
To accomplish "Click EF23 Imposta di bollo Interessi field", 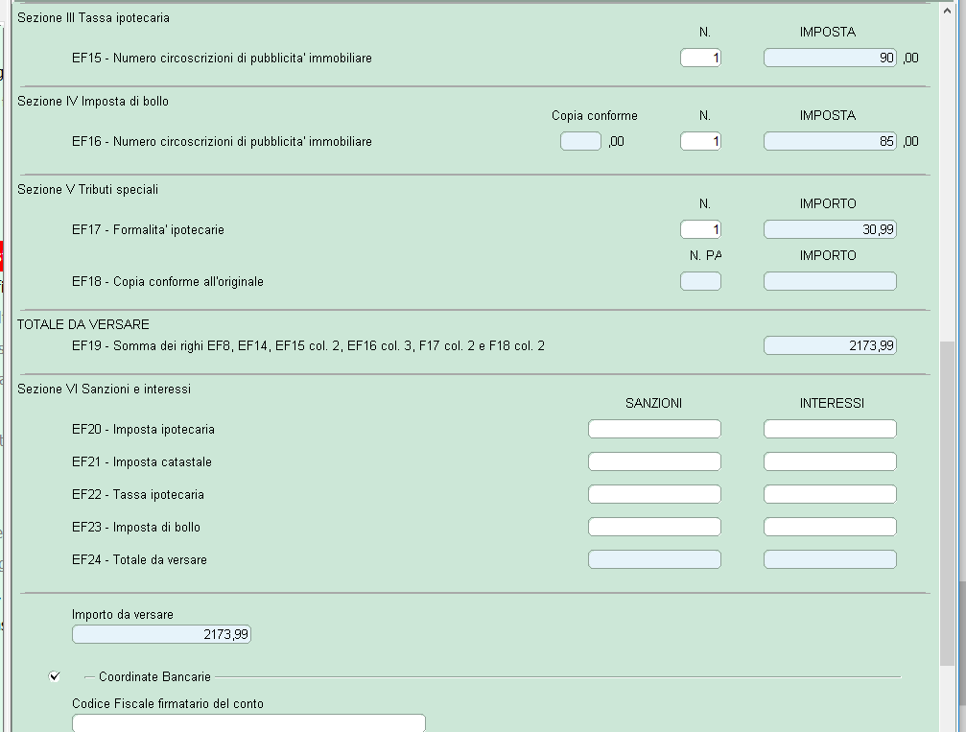I will click(830, 527).
